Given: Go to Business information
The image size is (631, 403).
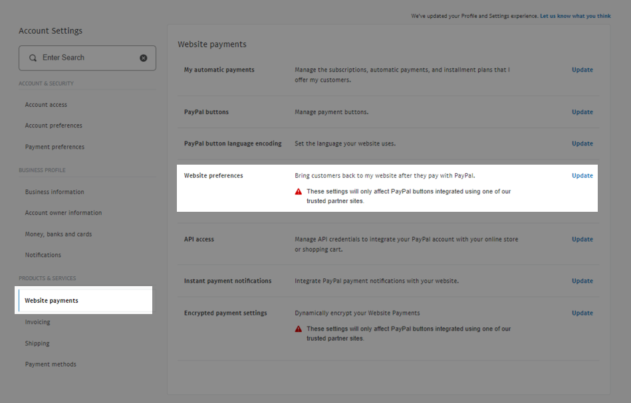Looking at the screenshot, I should pos(55,192).
